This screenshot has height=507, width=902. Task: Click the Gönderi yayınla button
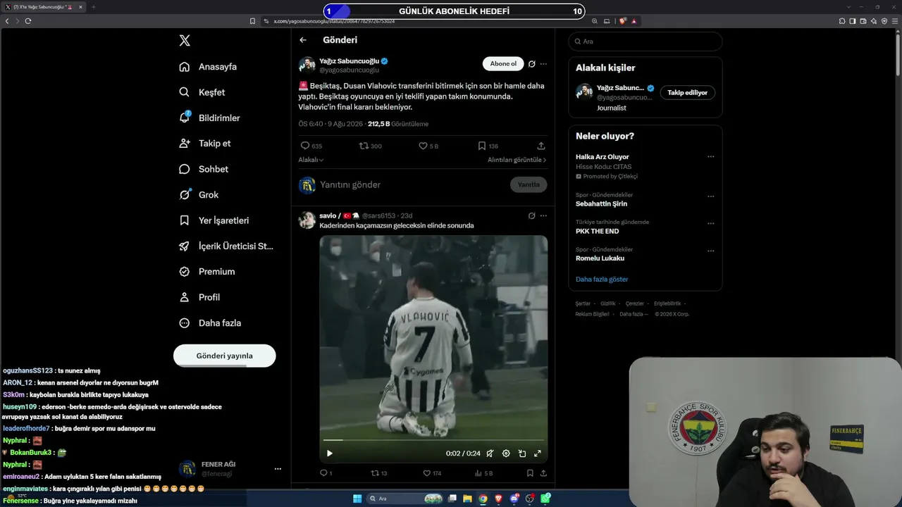point(225,356)
